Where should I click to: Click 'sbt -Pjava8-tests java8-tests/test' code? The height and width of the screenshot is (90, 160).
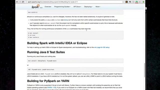tap(41, 69)
